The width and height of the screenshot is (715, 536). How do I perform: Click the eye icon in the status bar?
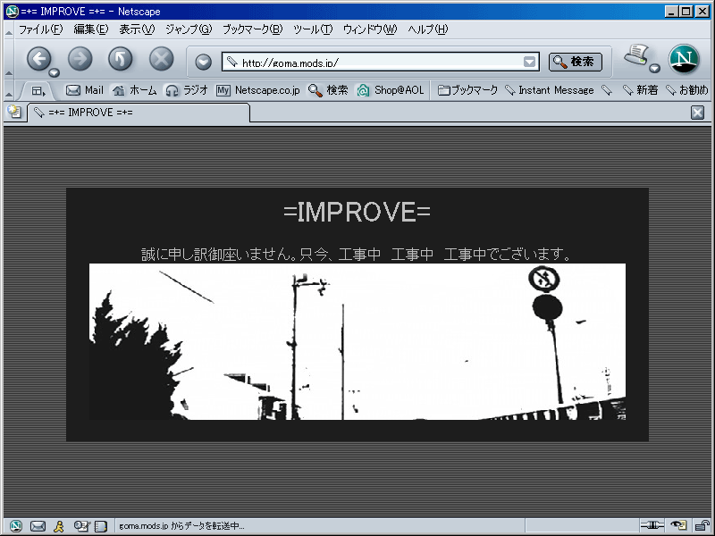[679, 525]
